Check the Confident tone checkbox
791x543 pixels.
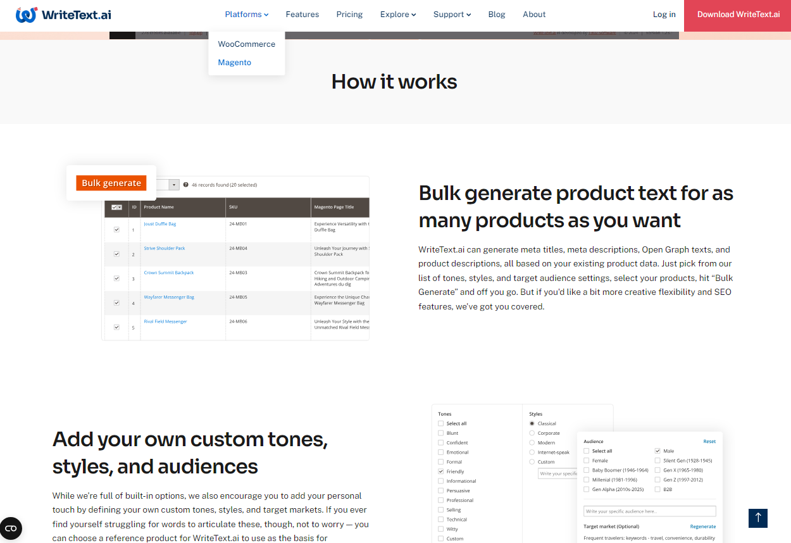[440, 443]
